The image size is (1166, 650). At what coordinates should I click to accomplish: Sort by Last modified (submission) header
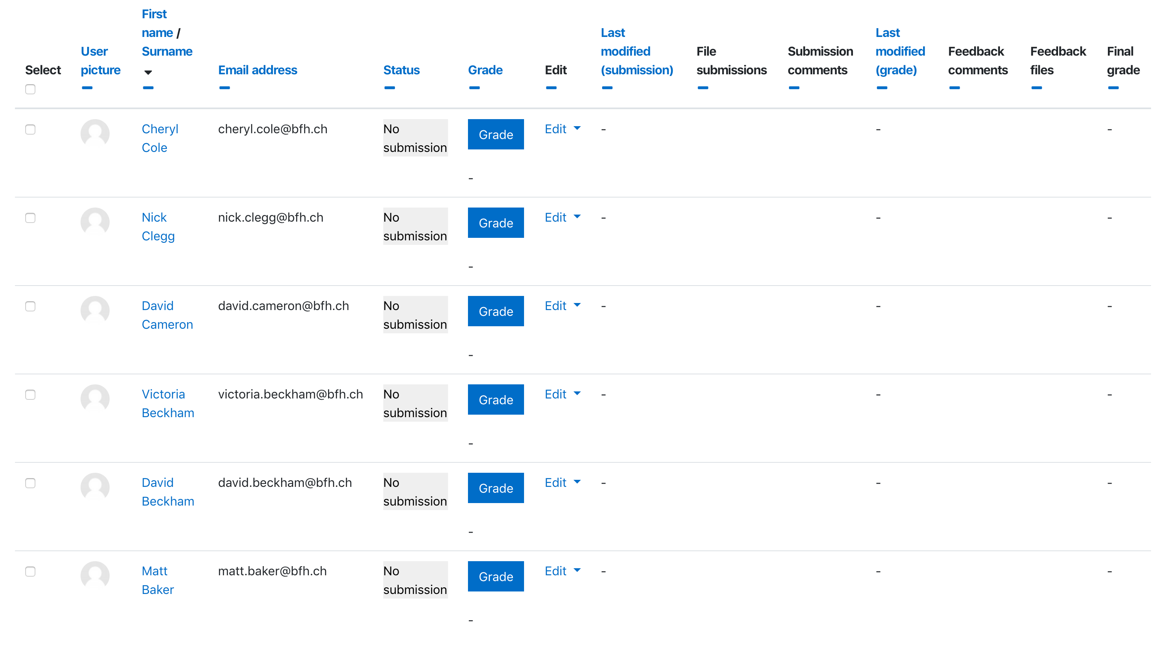coord(637,51)
